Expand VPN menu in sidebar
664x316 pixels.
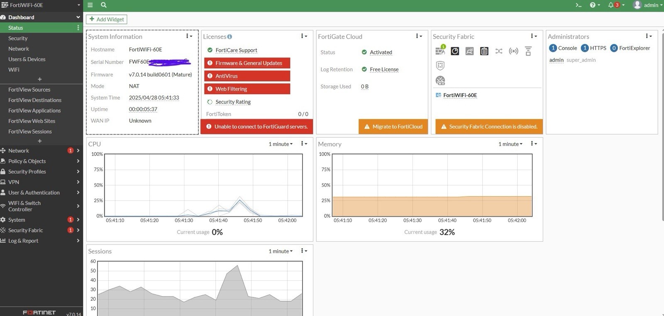tap(41, 182)
